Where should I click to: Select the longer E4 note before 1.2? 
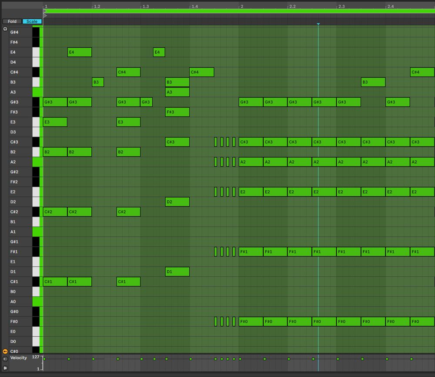(80, 52)
